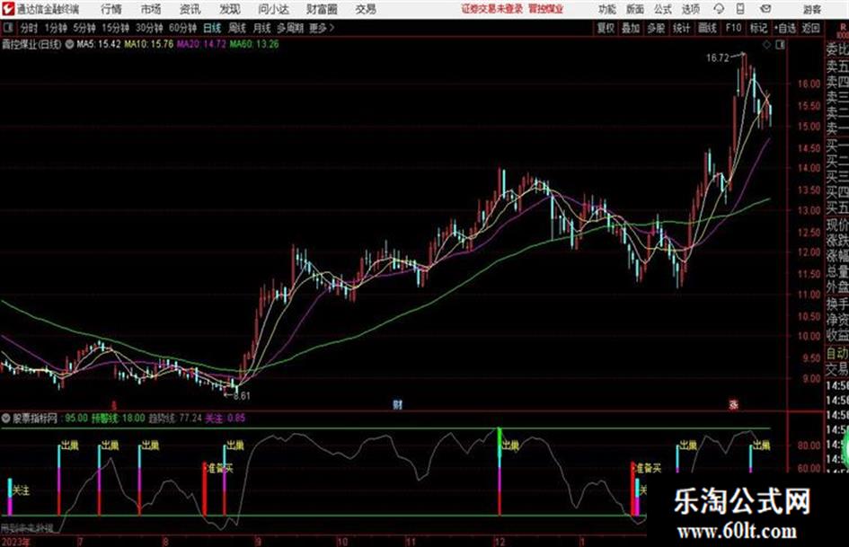Open the mobile phone icon in title bar
The image size is (849, 547).
click(x=740, y=9)
